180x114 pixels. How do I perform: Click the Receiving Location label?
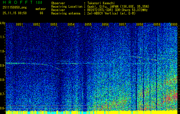[67, 7]
